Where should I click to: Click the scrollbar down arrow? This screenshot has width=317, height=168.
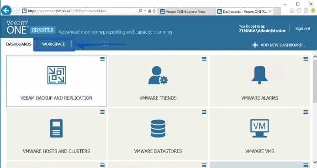coord(315,162)
